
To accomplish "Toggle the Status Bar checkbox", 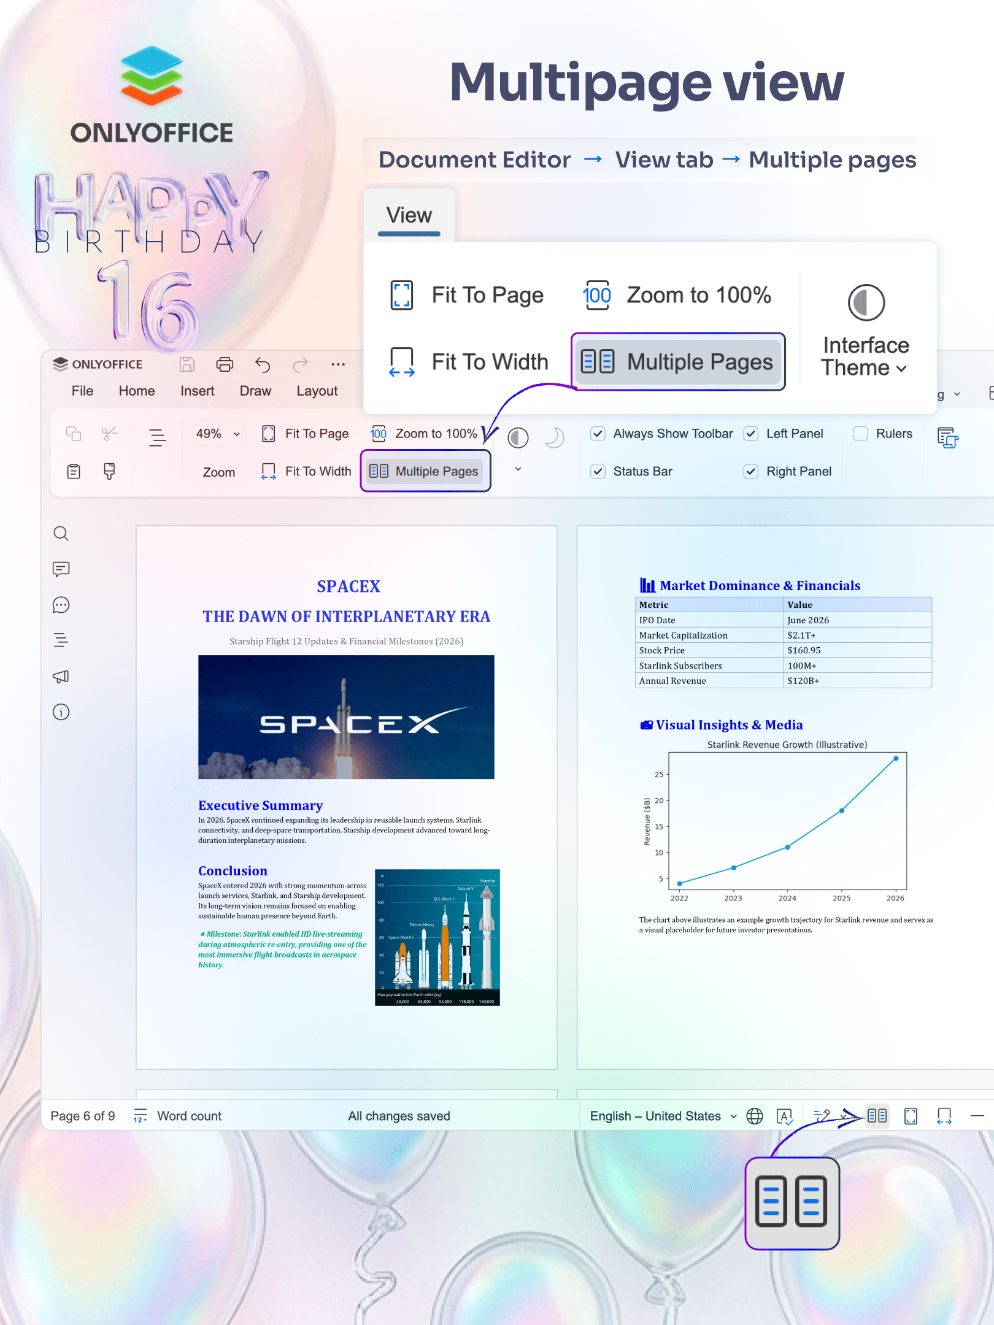I will (x=598, y=471).
